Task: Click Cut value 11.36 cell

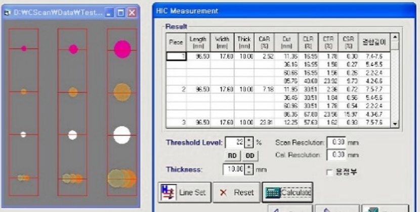Action: (286, 57)
